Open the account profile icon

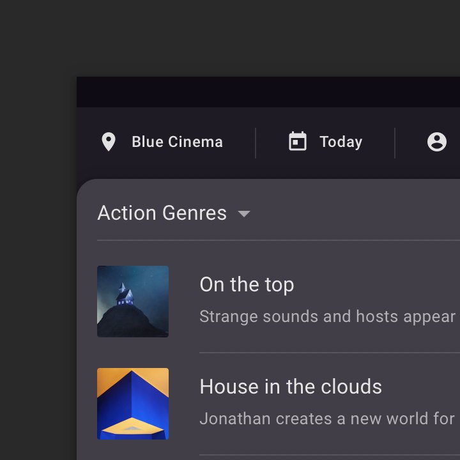pyautogui.click(x=437, y=142)
